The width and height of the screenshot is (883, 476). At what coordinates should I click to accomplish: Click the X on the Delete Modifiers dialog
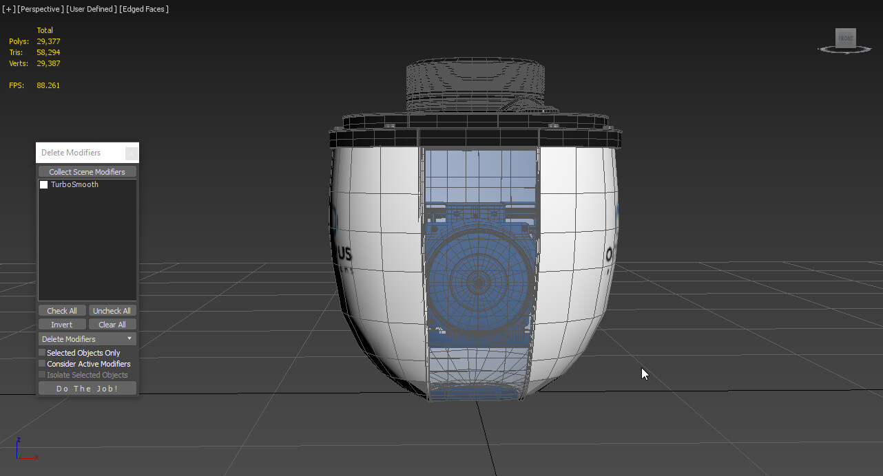(132, 153)
